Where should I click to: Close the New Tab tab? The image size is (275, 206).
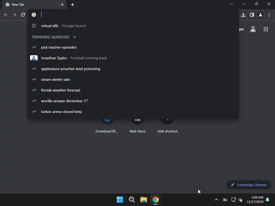(x=62, y=5)
